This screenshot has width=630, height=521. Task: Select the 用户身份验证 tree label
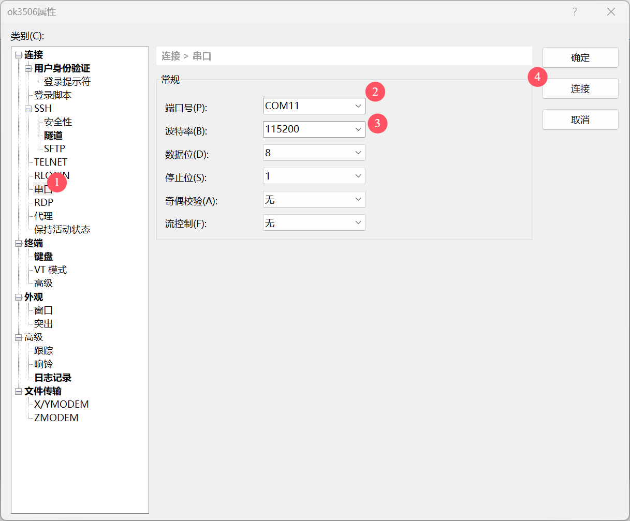pos(62,68)
